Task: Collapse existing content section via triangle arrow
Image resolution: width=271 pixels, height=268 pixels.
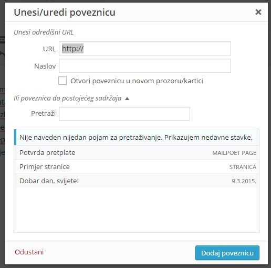Action: click(x=127, y=98)
